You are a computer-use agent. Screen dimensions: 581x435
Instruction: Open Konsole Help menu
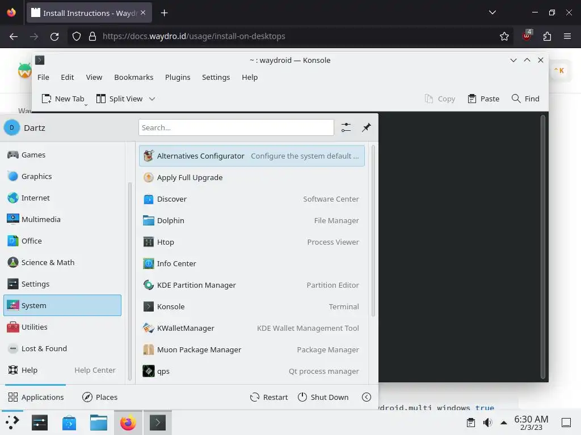250,77
